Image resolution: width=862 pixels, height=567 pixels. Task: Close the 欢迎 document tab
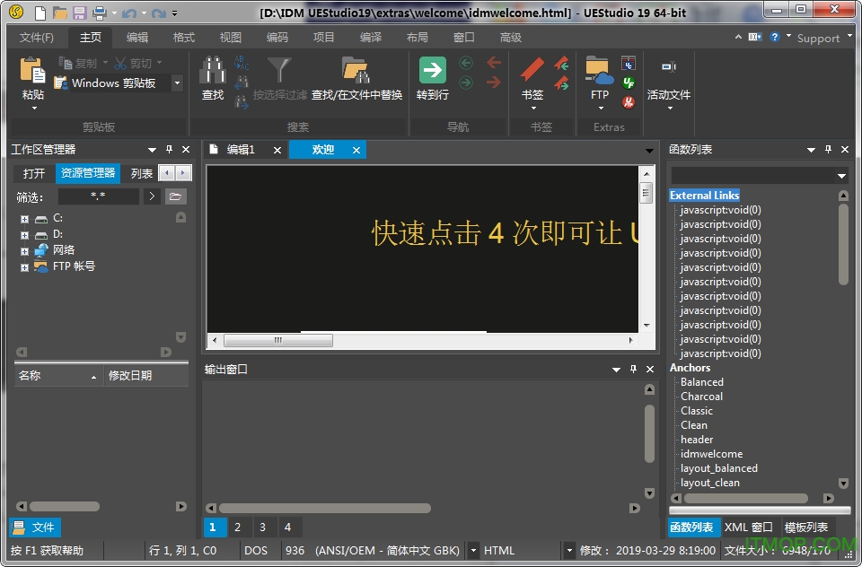coord(356,150)
